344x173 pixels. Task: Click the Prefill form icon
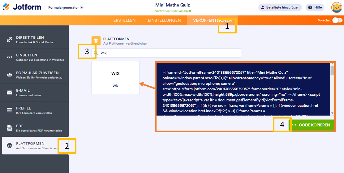pyautogui.click(x=9, y=110)
